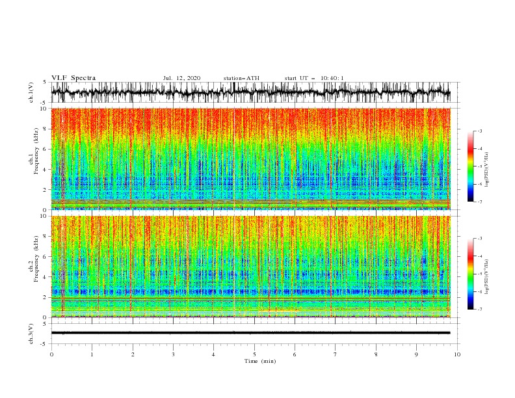Click the "ch.1(V)" waveform axis label
This screenshot has width=515, height=398.
tap(31, 92)
